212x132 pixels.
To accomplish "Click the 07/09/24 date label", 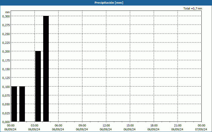I will [x=201, y=129].
